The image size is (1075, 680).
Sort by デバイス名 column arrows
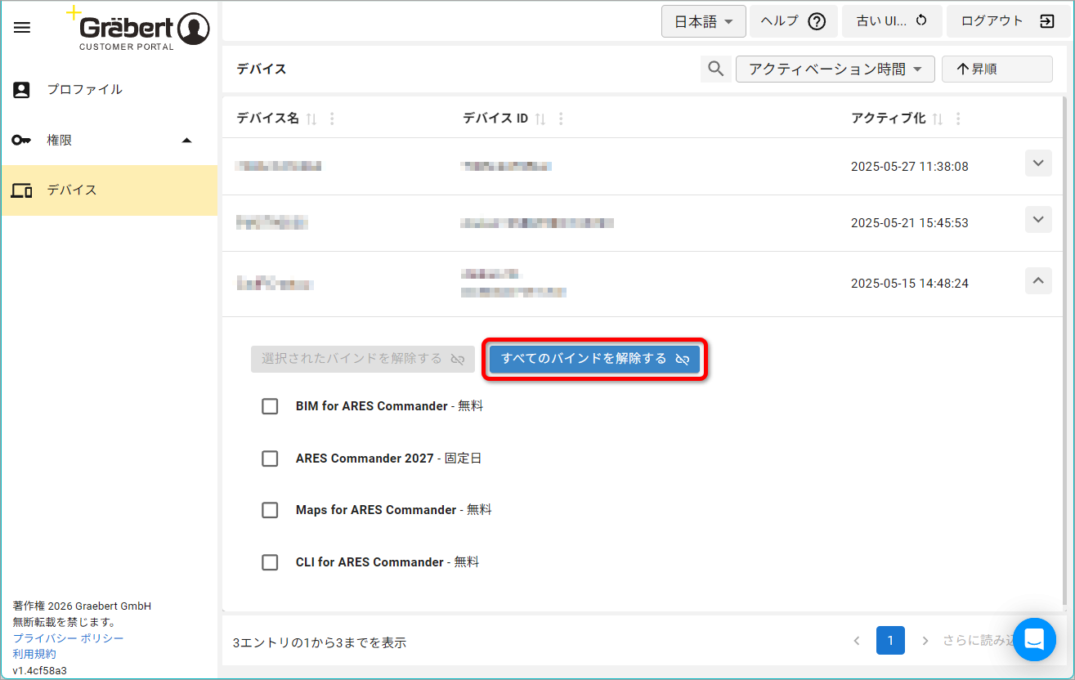pos(311,119)
